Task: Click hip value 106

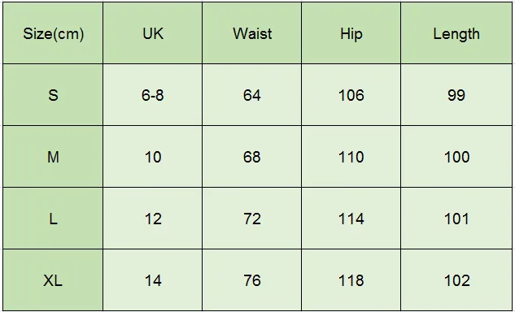Action: (x=351, y=95)
